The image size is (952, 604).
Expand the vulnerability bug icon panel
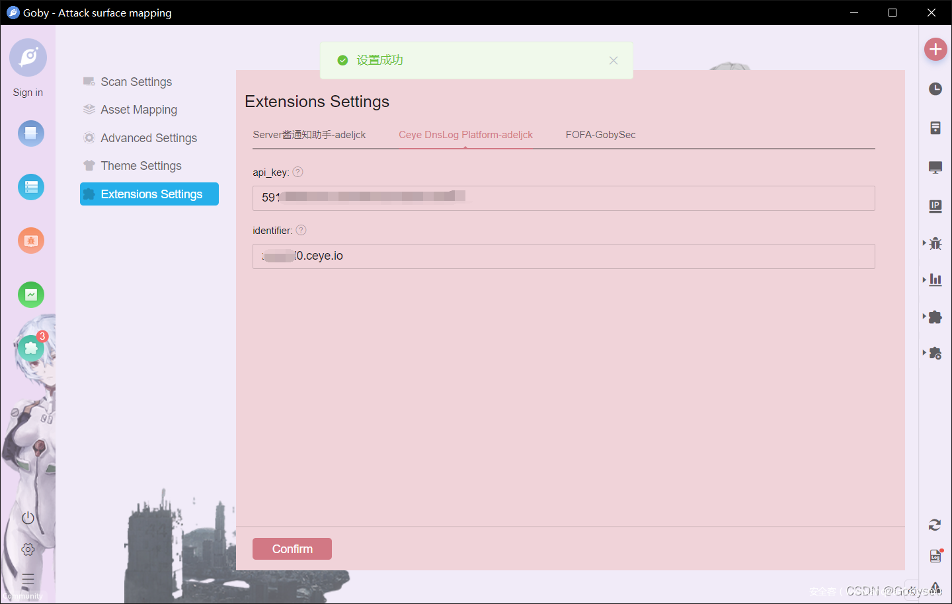coord(935,243)
